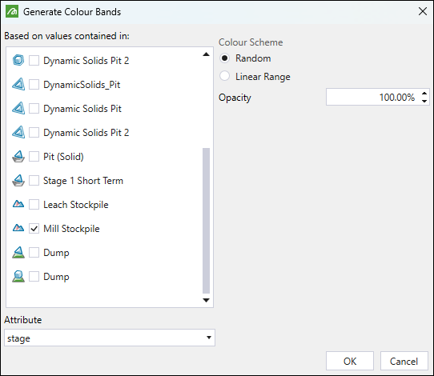Uncheck the Mill Stockpile checkbox
The image size is (434, 376).
pos(34,229)
